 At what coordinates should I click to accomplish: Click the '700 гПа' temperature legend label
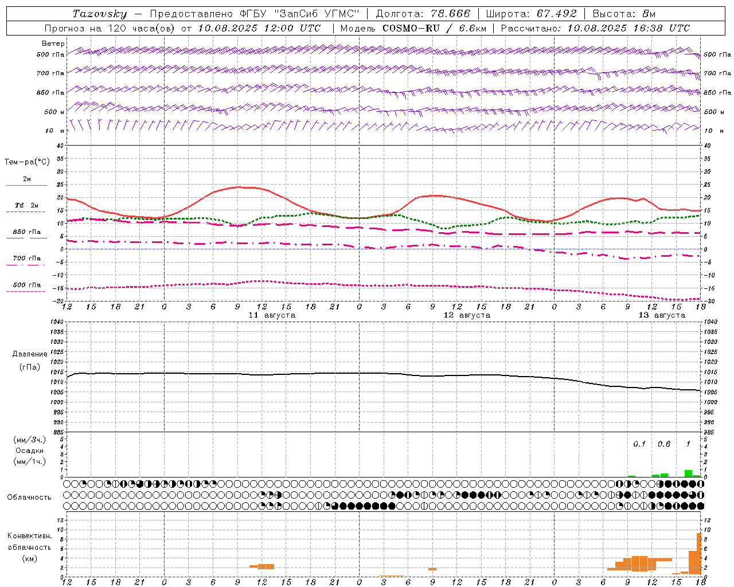27,258
